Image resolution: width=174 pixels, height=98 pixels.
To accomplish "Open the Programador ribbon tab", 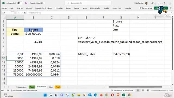I will pos(95,8).
